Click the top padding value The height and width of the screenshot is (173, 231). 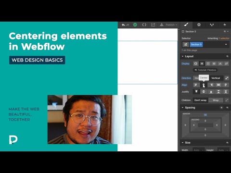[205, 121]
